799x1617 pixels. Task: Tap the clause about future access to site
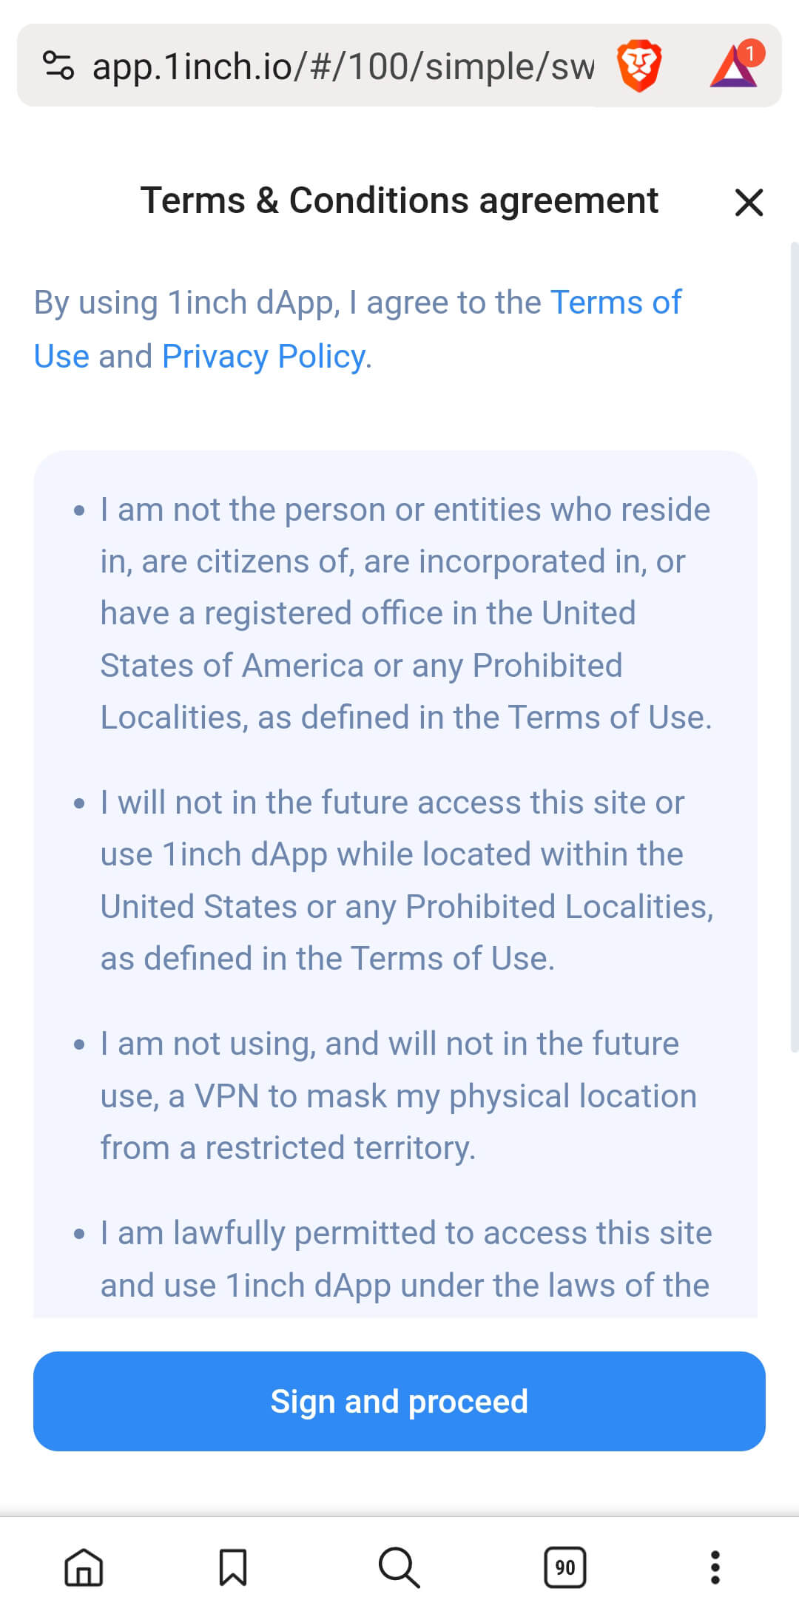405,880
